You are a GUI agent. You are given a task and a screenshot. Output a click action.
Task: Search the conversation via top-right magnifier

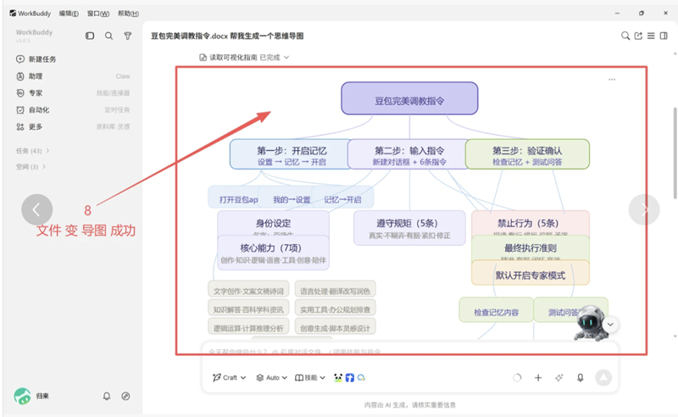(x=625, y=36)
